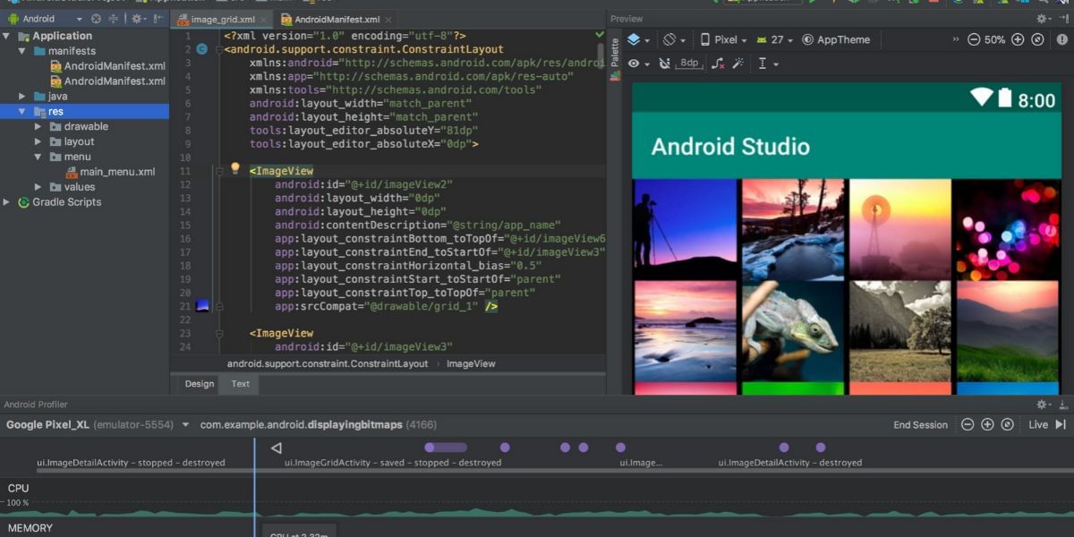Open project panel settings gear
Screen dimensions: 1074x537
[x=139, y=18]
